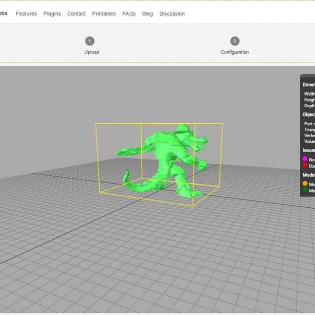Click the Issues heading in info panel
Image resolution: width=315 pixels, height=315 pixels.
click(x=308, y=150)
